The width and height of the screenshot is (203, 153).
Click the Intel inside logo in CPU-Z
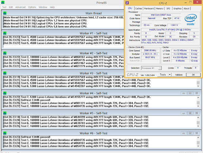click(190, 20)
